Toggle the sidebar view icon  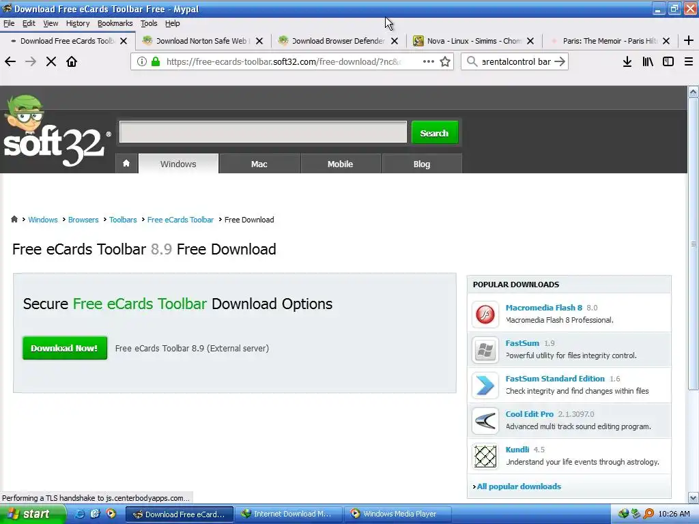[668, 61]
